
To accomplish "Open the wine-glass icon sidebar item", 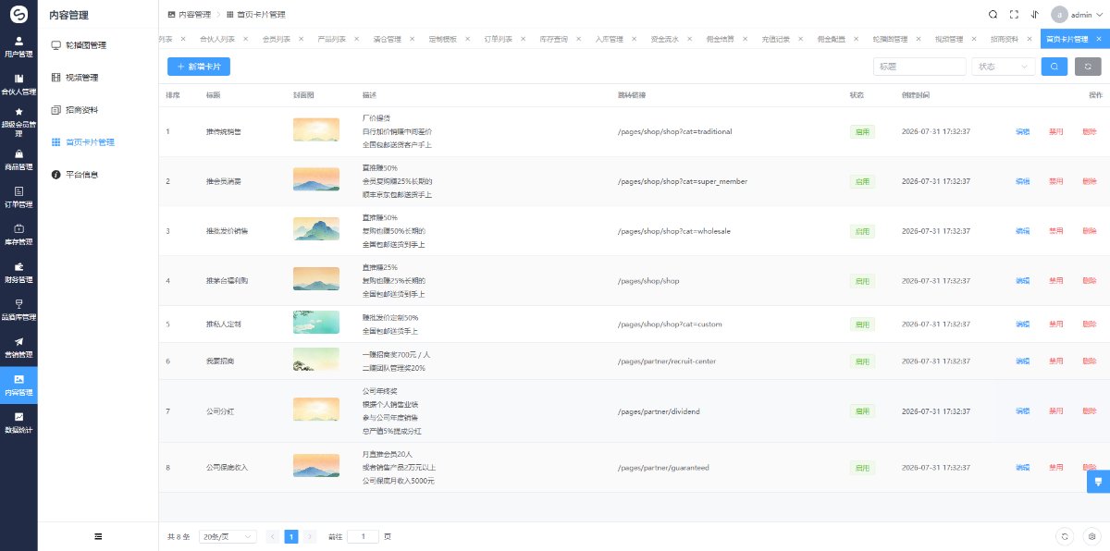I will pyautogui.click(x=18, y=310).
